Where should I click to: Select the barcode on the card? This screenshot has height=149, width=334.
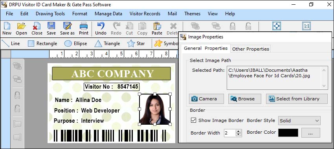point(110,136)
